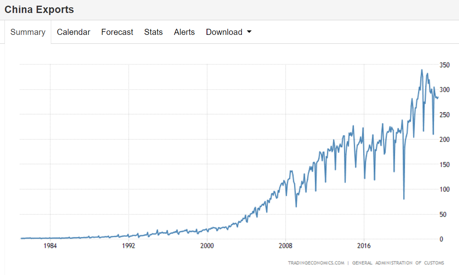Screen dimensions: 459x275
Task: View the Stats tab
Action: click(x=153, y=32)
